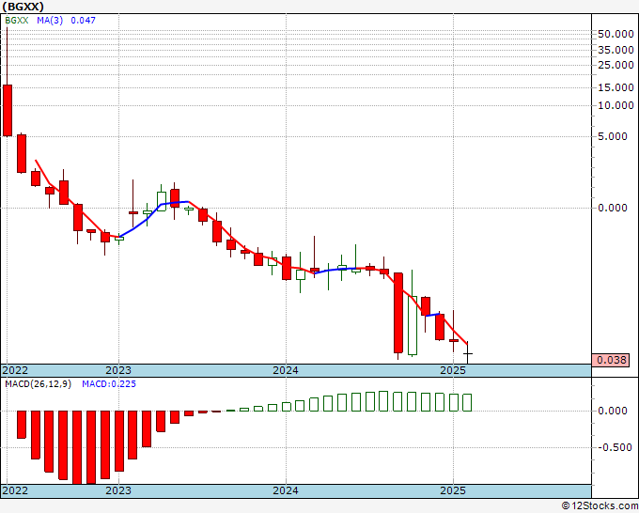
Task: Click the 2023 marker on price timeline
Action: click(118, 370)
